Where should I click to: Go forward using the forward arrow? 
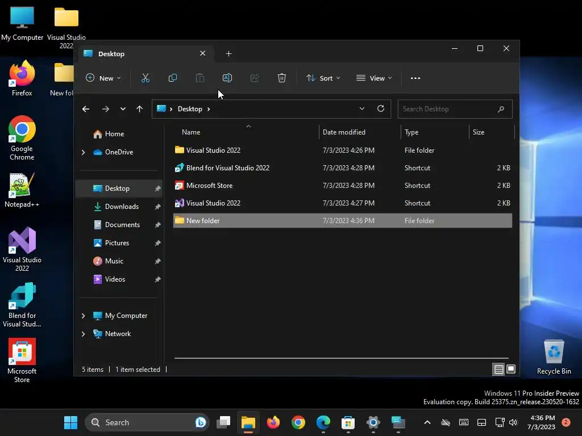[106, 109]
